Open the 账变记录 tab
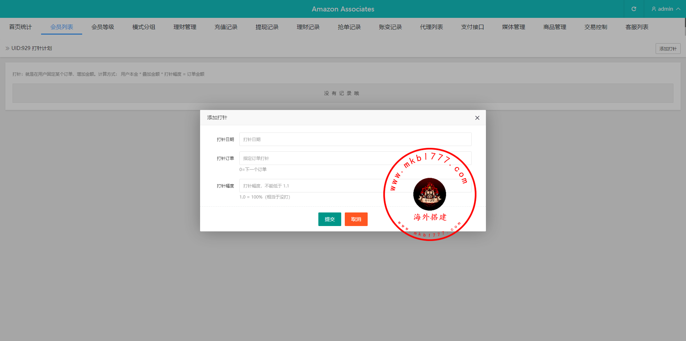 pos(390,27)
